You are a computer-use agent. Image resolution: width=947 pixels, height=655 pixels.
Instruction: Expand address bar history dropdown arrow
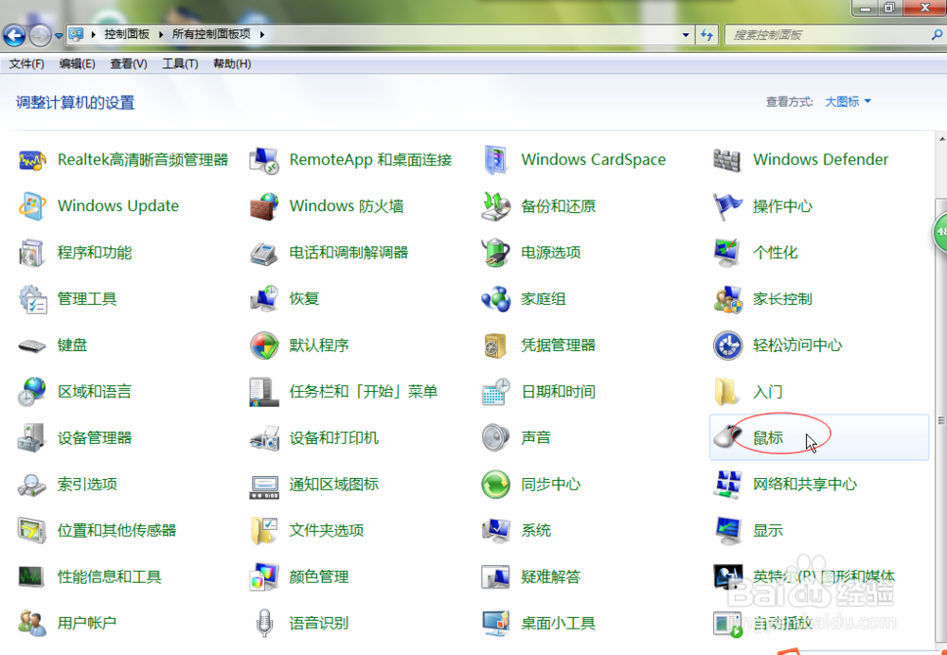(686, 35)
